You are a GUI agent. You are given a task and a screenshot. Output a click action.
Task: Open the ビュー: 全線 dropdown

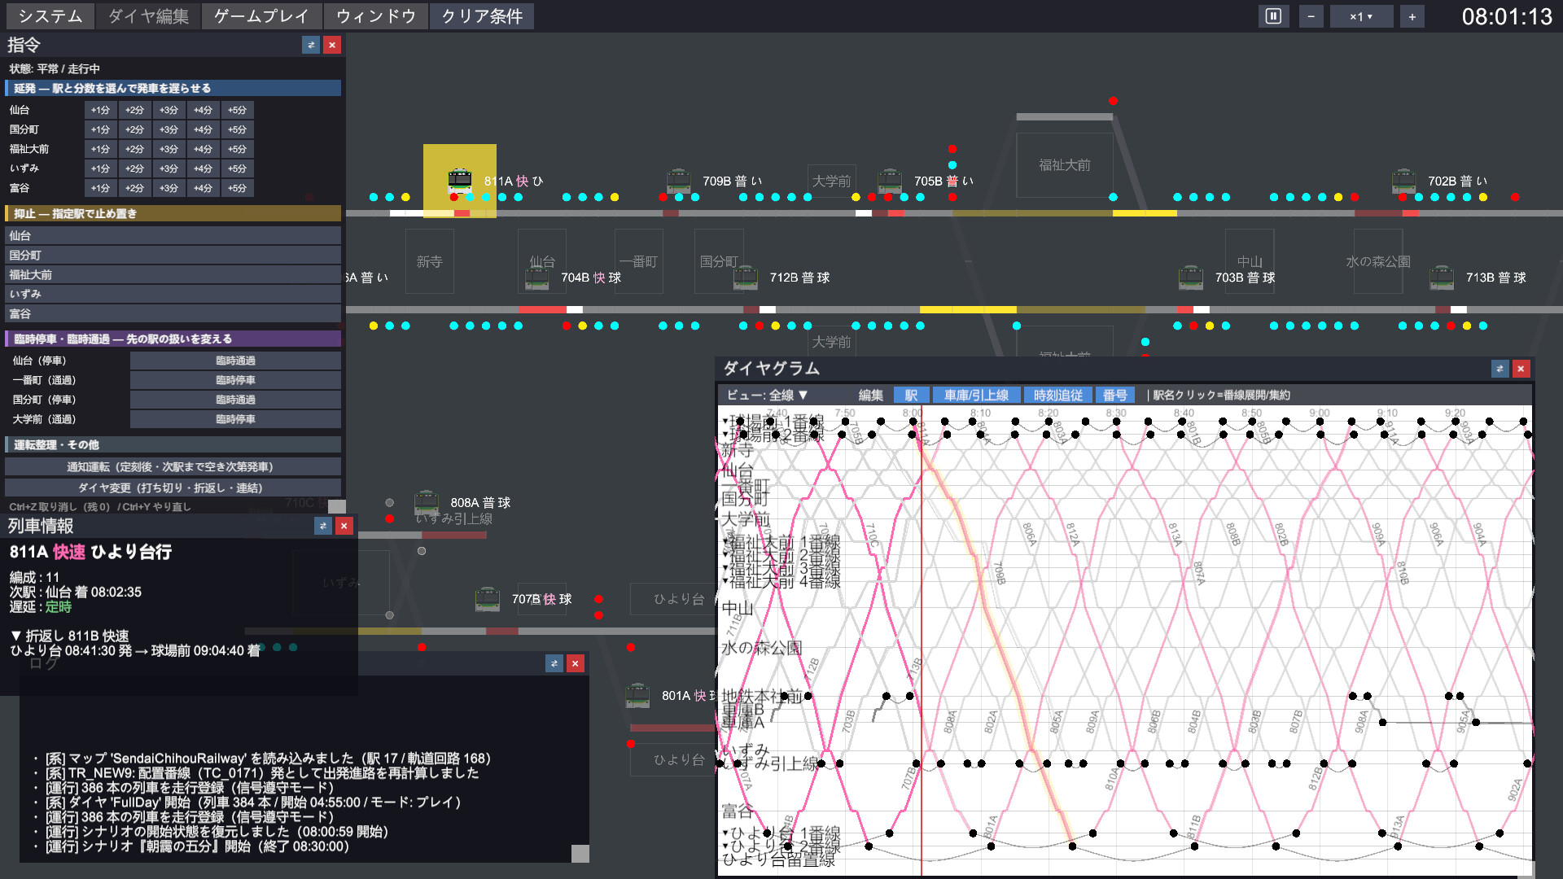coord(767,395)
